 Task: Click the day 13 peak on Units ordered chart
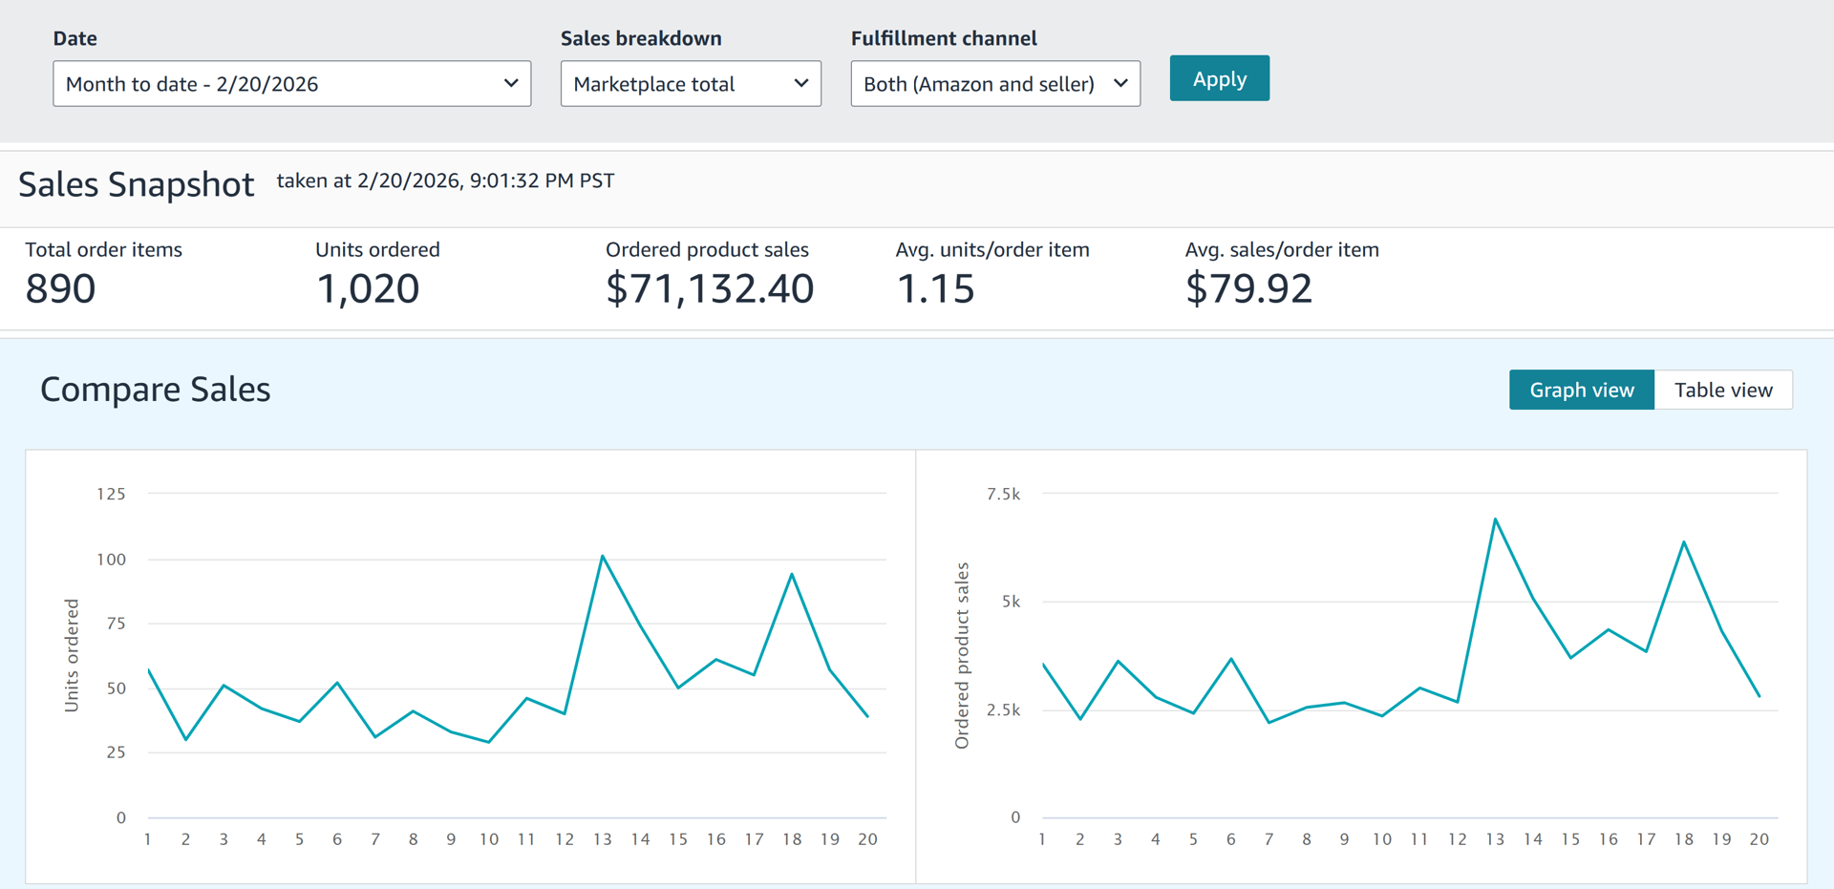click(603, 556)
